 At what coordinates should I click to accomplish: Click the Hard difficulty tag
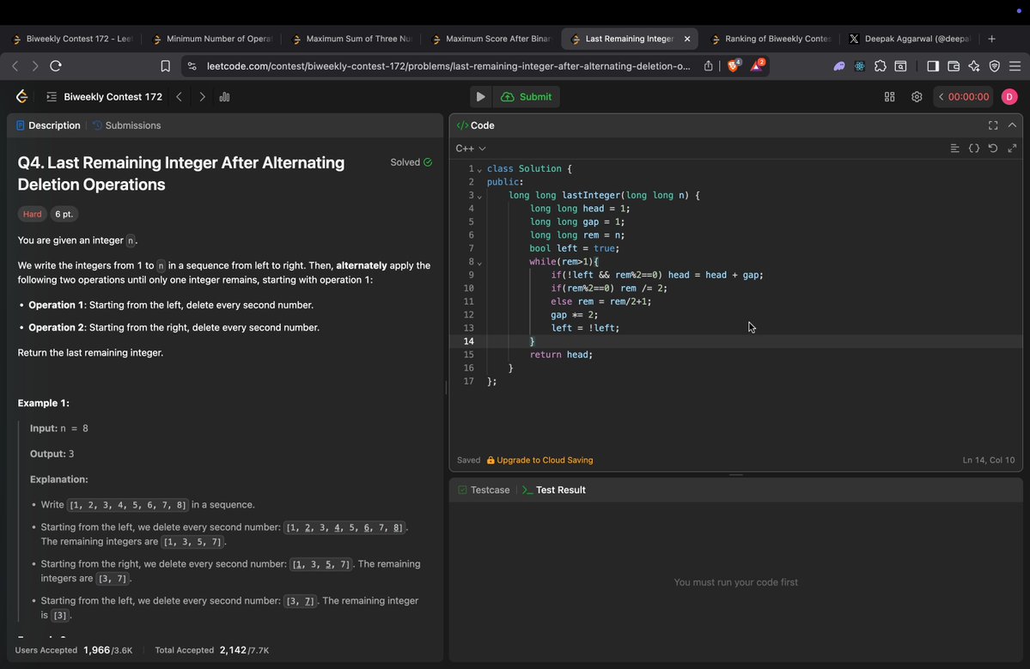[x=32, y=214]
